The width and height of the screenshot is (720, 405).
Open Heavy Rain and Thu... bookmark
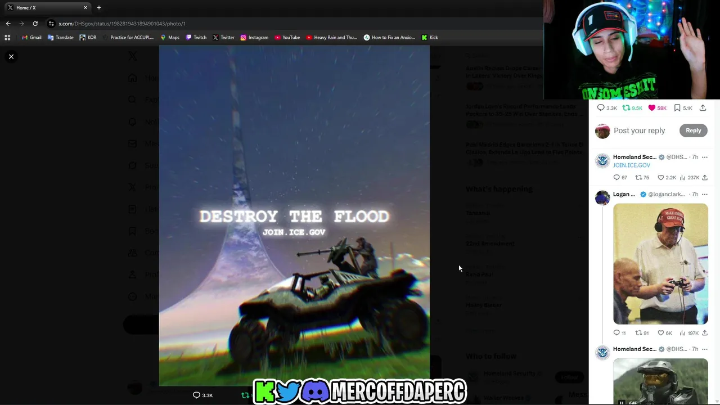point(332,37)
